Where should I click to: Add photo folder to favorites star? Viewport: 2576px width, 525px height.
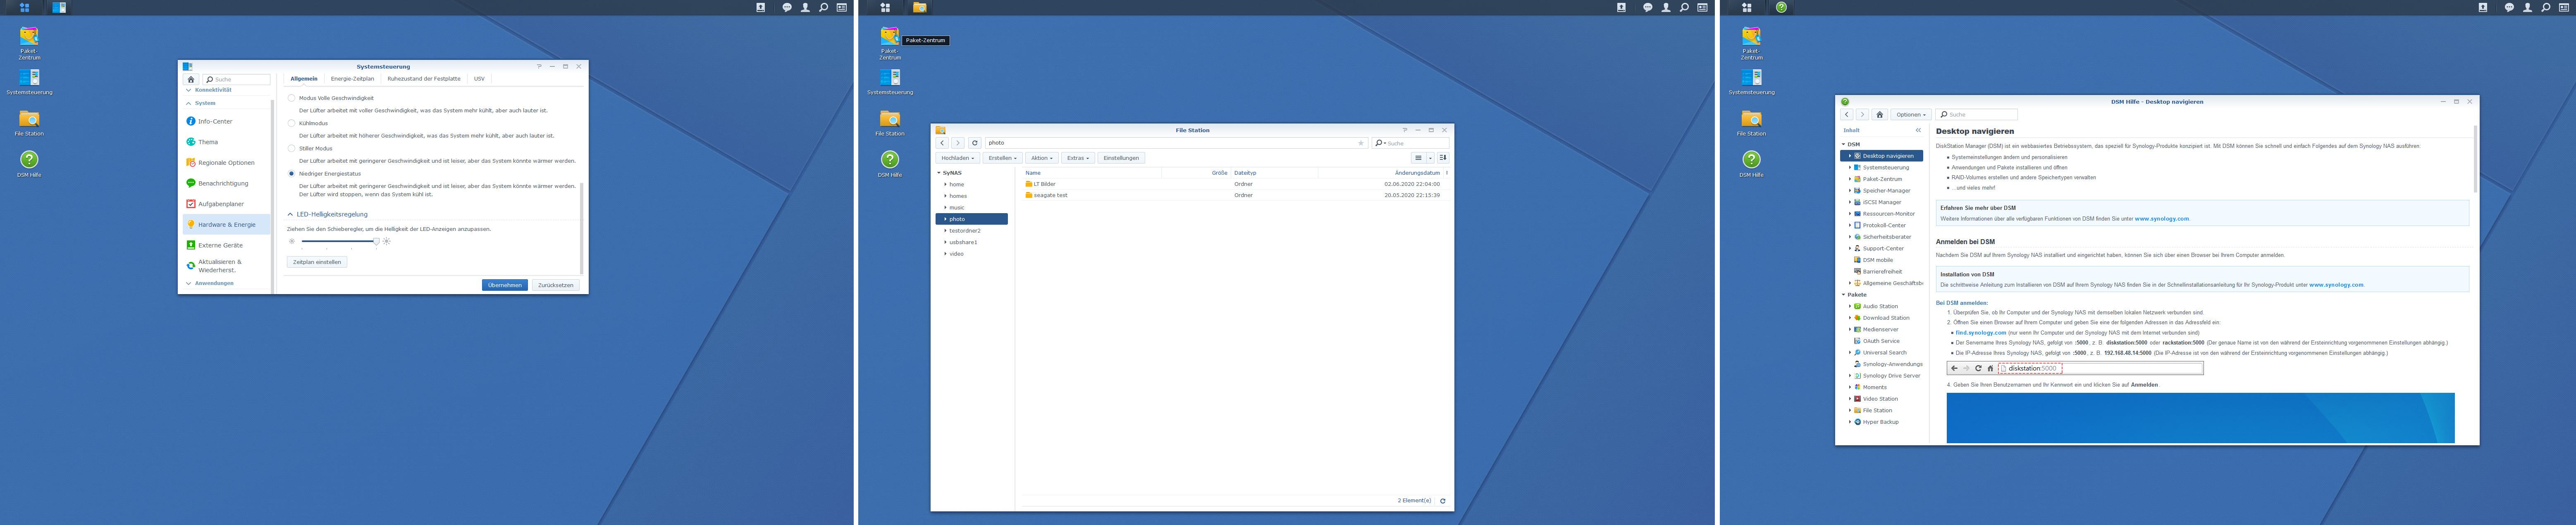(1360, 143)
